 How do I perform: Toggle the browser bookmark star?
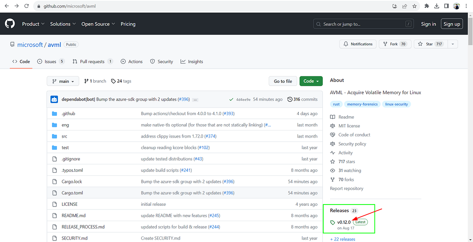[x=414, y=6]
